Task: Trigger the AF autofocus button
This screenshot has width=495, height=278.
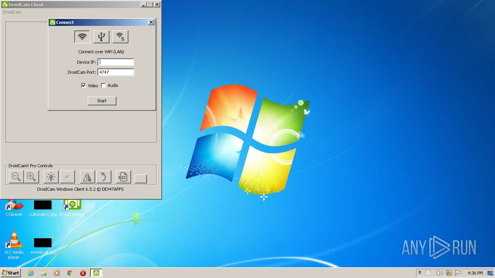Action: click(67, 177)
